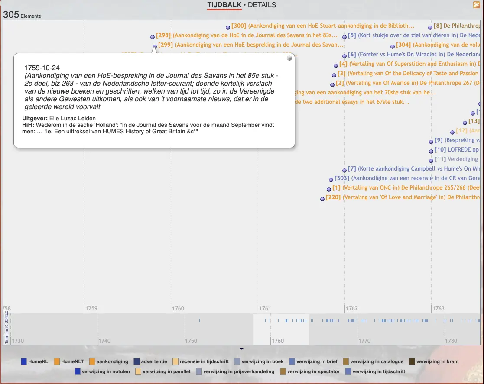Collapse the legend with the black triangle
The height and width of the screenshot is (384, 484).
[x=242, y=349]
